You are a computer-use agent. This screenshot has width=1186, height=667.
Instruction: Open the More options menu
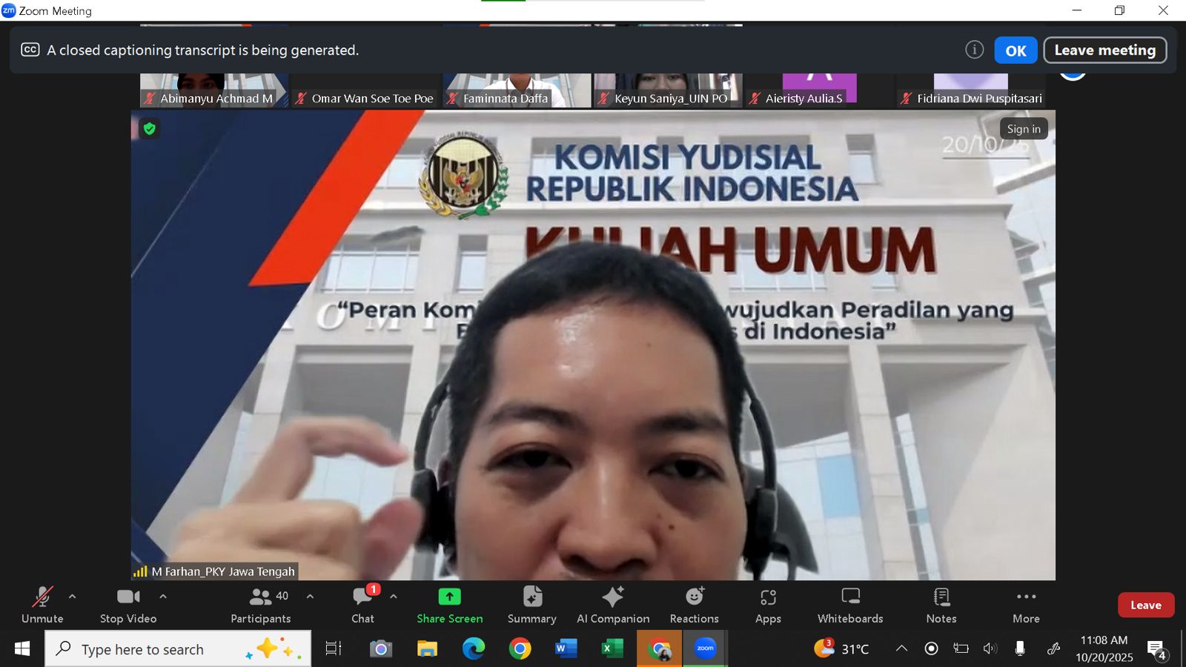pyautogui.click(x=1026, y=605)
